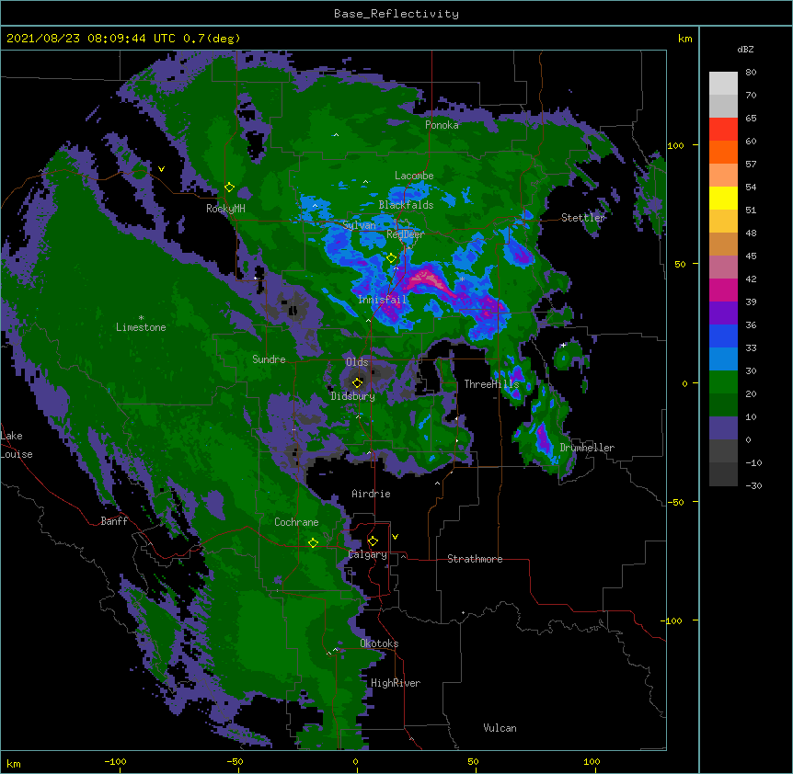Click the Lake Louise label
This screenshot has height=774, width=793.
pos(17,445)
